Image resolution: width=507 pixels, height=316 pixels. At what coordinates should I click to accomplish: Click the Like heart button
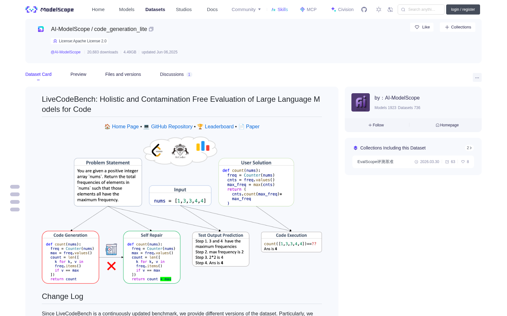point(422,27)
